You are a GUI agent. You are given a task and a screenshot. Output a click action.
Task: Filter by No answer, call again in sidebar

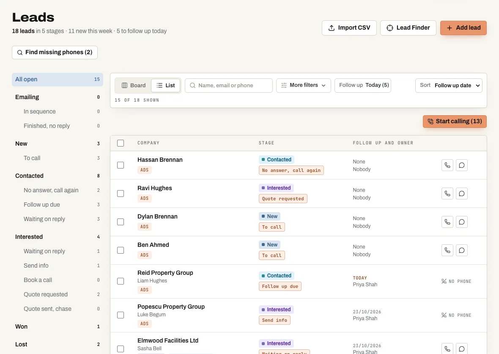(57, 190)
